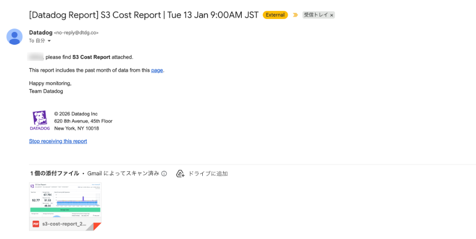Open the "page" link in the email
The height and width of the screenshot is (239, 476).
pyautogui.click(x=157, y=70)
